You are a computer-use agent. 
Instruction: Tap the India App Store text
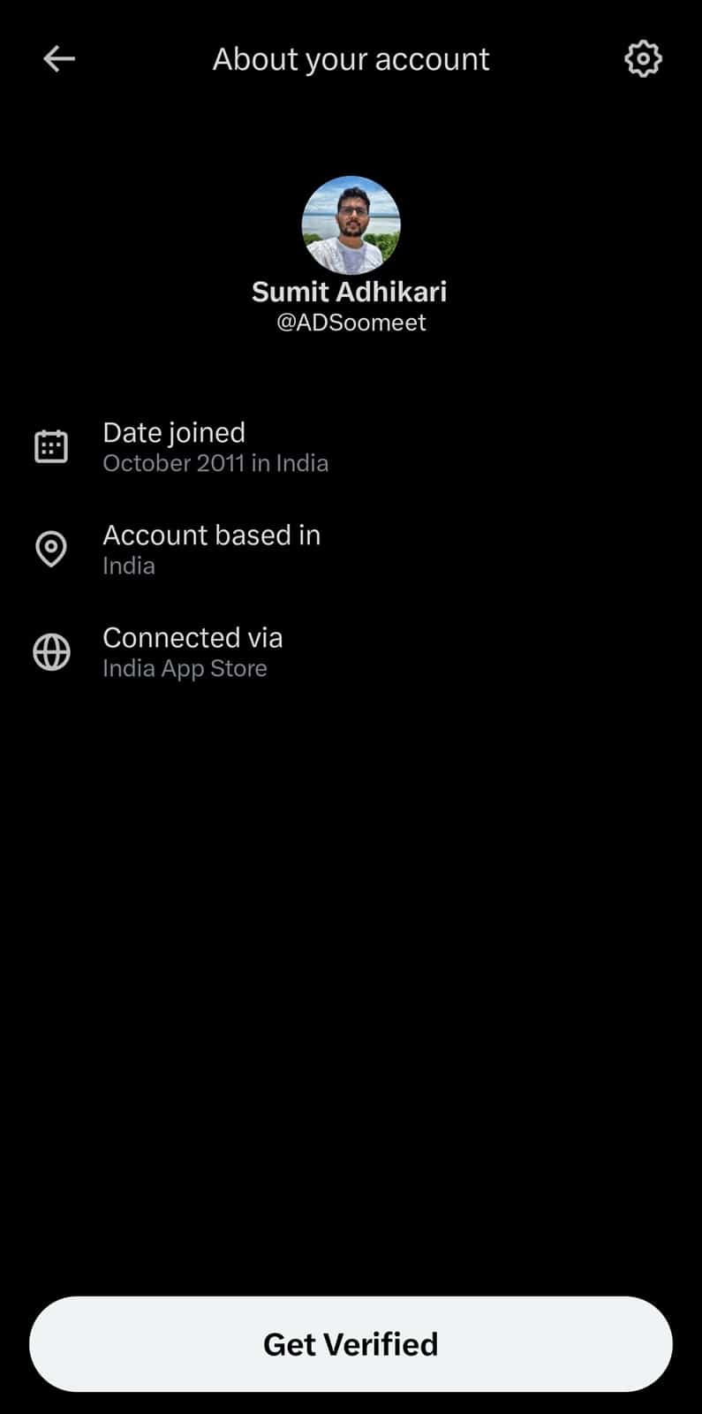[185, 668]
